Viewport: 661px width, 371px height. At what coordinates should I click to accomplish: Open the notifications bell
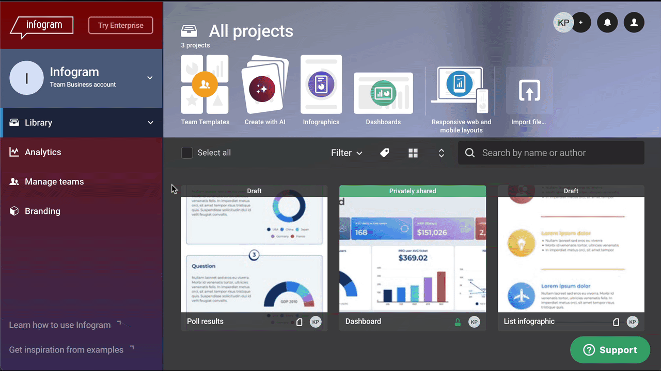[x=607, y=23]
